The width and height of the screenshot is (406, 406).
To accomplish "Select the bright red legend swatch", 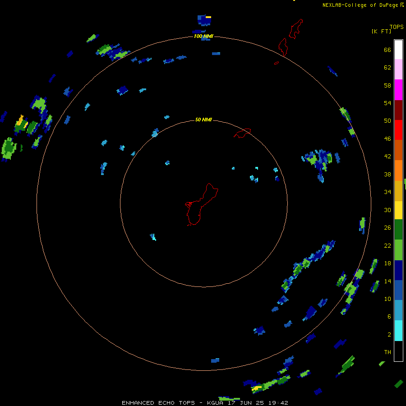I will (x=398, y=130).
